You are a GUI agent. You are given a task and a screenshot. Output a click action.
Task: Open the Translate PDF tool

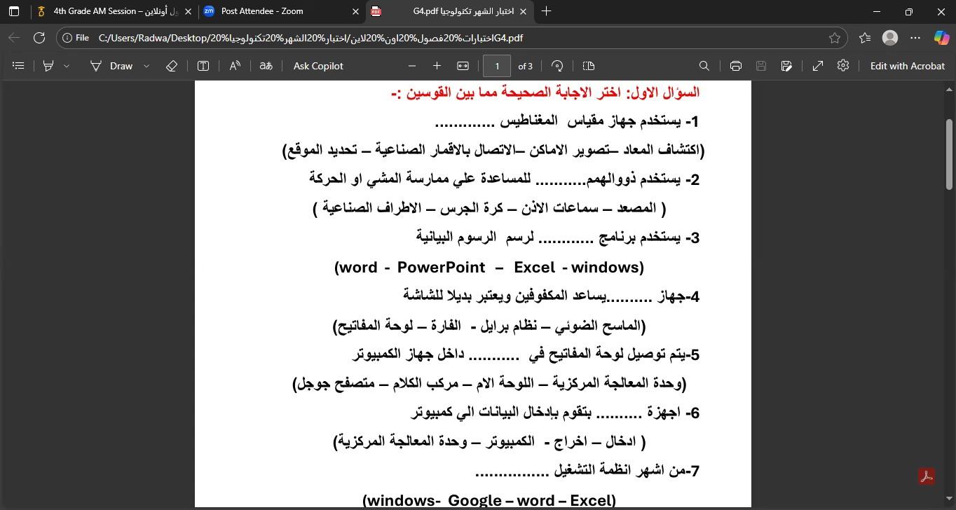[266, 66]
